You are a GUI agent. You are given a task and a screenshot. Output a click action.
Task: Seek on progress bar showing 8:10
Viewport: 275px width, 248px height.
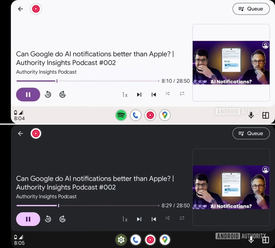click(x=88, y=81)
